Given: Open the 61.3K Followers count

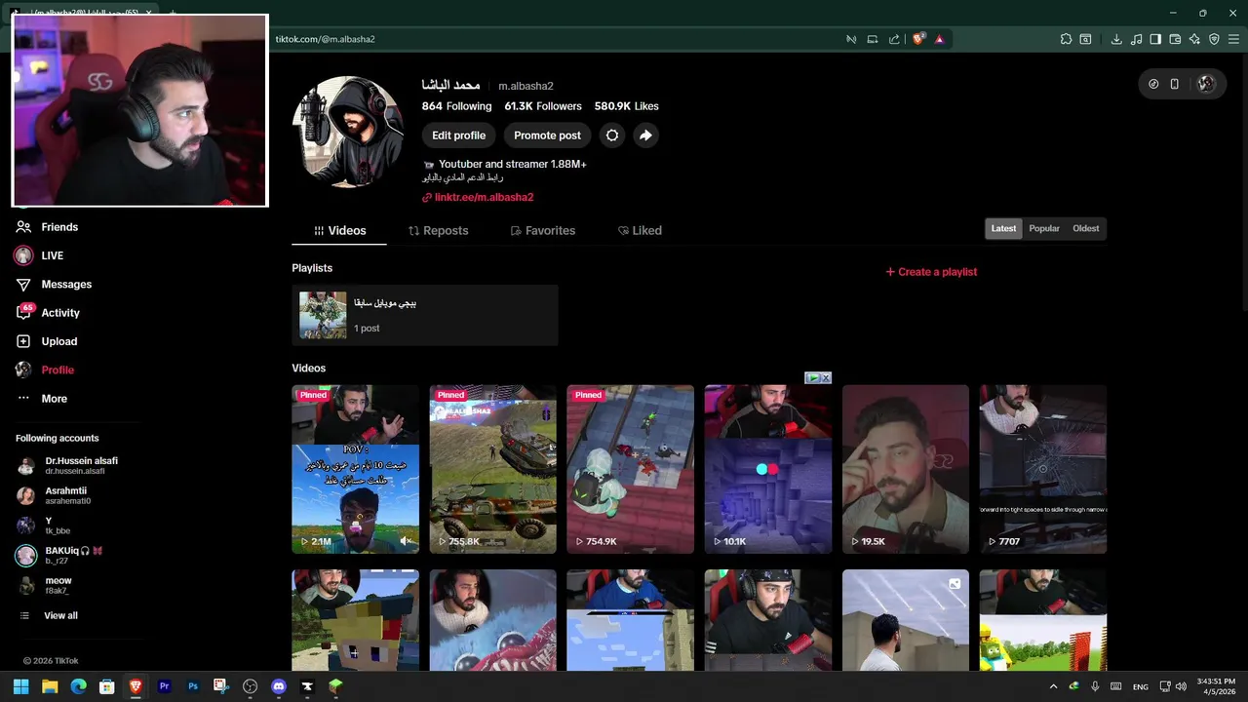Looking at the screenshot, I should [543, 106].
